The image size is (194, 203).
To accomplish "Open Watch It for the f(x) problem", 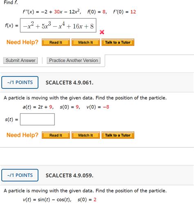I will (86, 42).
